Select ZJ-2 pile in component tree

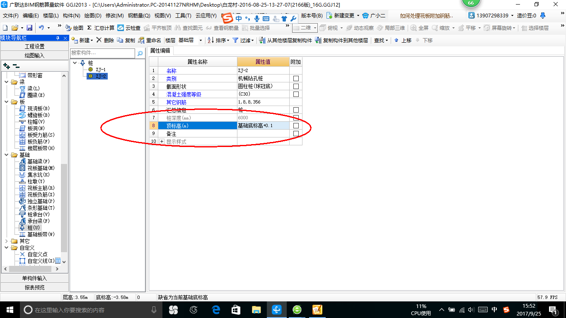click(101, 76)
